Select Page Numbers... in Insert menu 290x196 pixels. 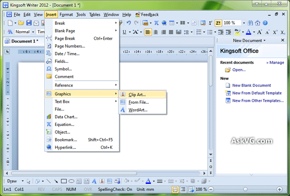[x=82, y=46]
